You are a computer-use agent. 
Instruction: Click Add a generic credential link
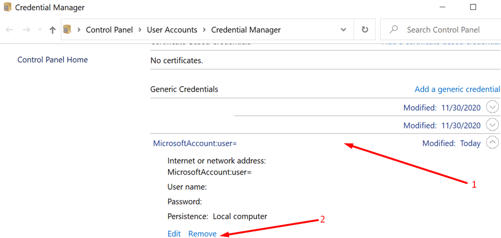pos(457,89)
